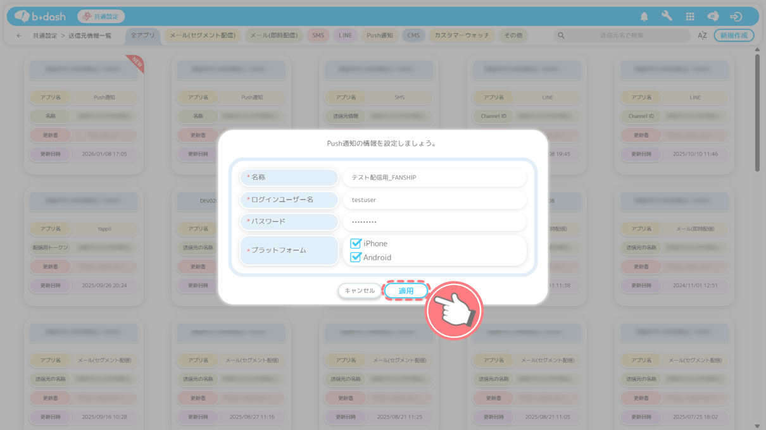766x430 pixels.
Task: Click the logout arrow icon
Action: click(736, 17)
